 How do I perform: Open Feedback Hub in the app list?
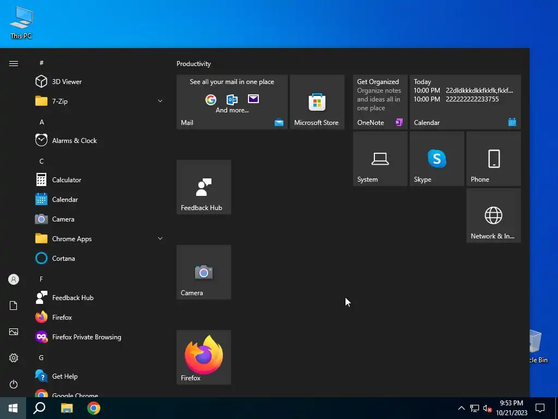click(100, 298)
